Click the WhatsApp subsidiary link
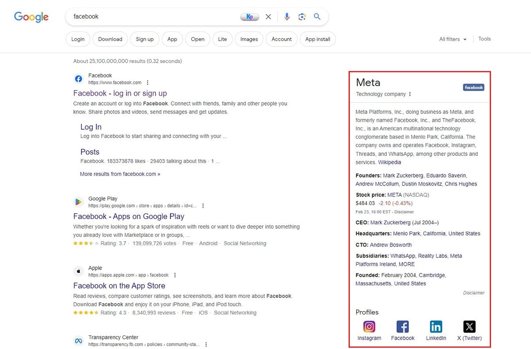531x349 pixels. pos(403,256)
